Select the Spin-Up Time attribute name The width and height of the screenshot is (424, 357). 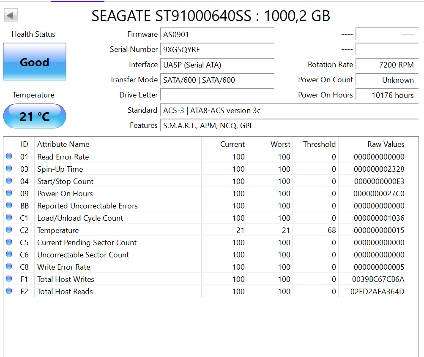(60, 169)
